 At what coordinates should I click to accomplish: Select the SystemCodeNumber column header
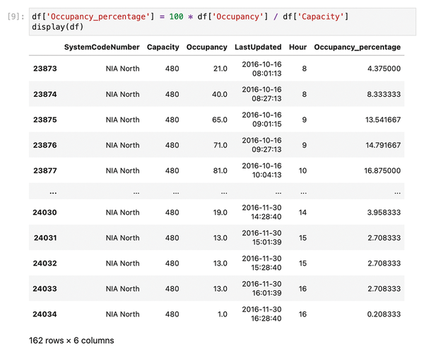coord(102,47)
